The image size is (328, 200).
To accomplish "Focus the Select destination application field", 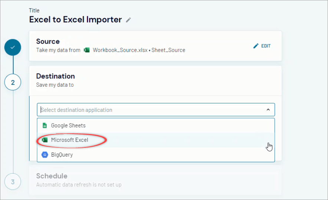I will (x=156, y=110).
